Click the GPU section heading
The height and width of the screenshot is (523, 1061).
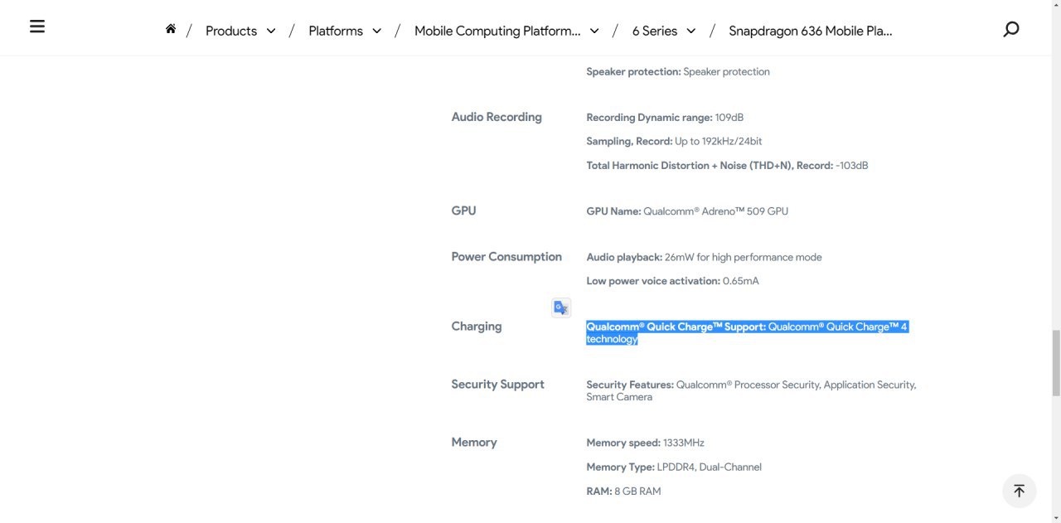pos(464,211)
